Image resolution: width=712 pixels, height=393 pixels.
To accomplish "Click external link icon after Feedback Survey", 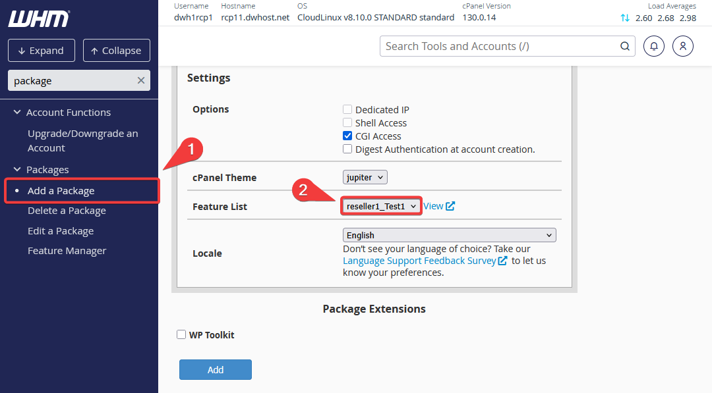I will point(503,261).
